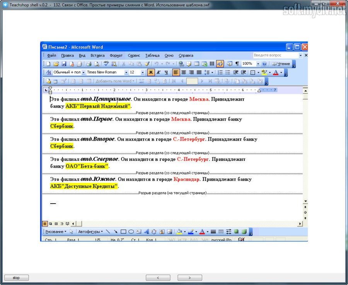Click the Print icon
The image size is (348, 285).
89,64
